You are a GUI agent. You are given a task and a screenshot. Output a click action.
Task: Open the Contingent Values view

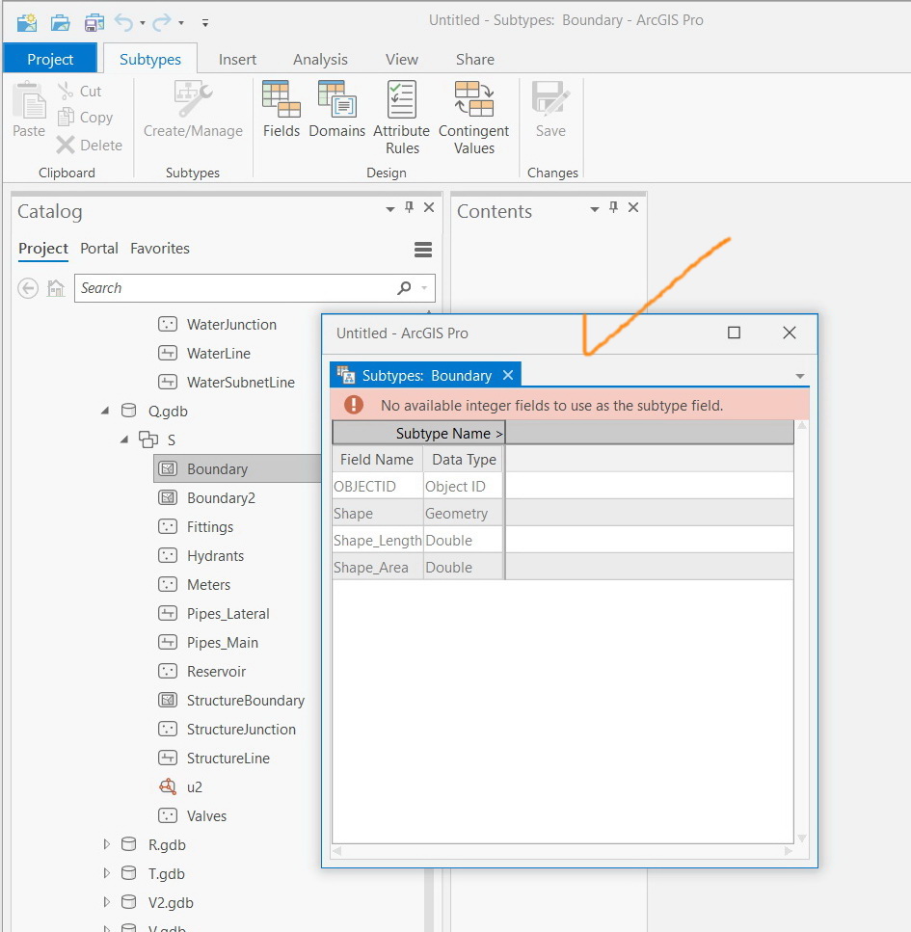point(474,118)
